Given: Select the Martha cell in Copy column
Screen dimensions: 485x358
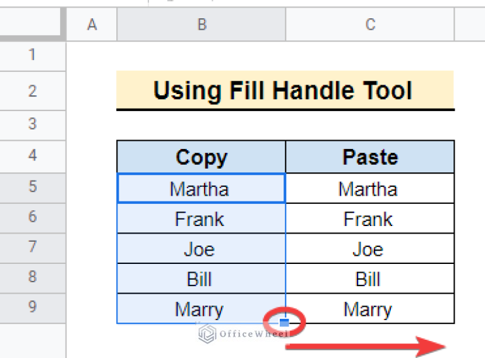Looking at the screenshot, I should pos(200,188).
